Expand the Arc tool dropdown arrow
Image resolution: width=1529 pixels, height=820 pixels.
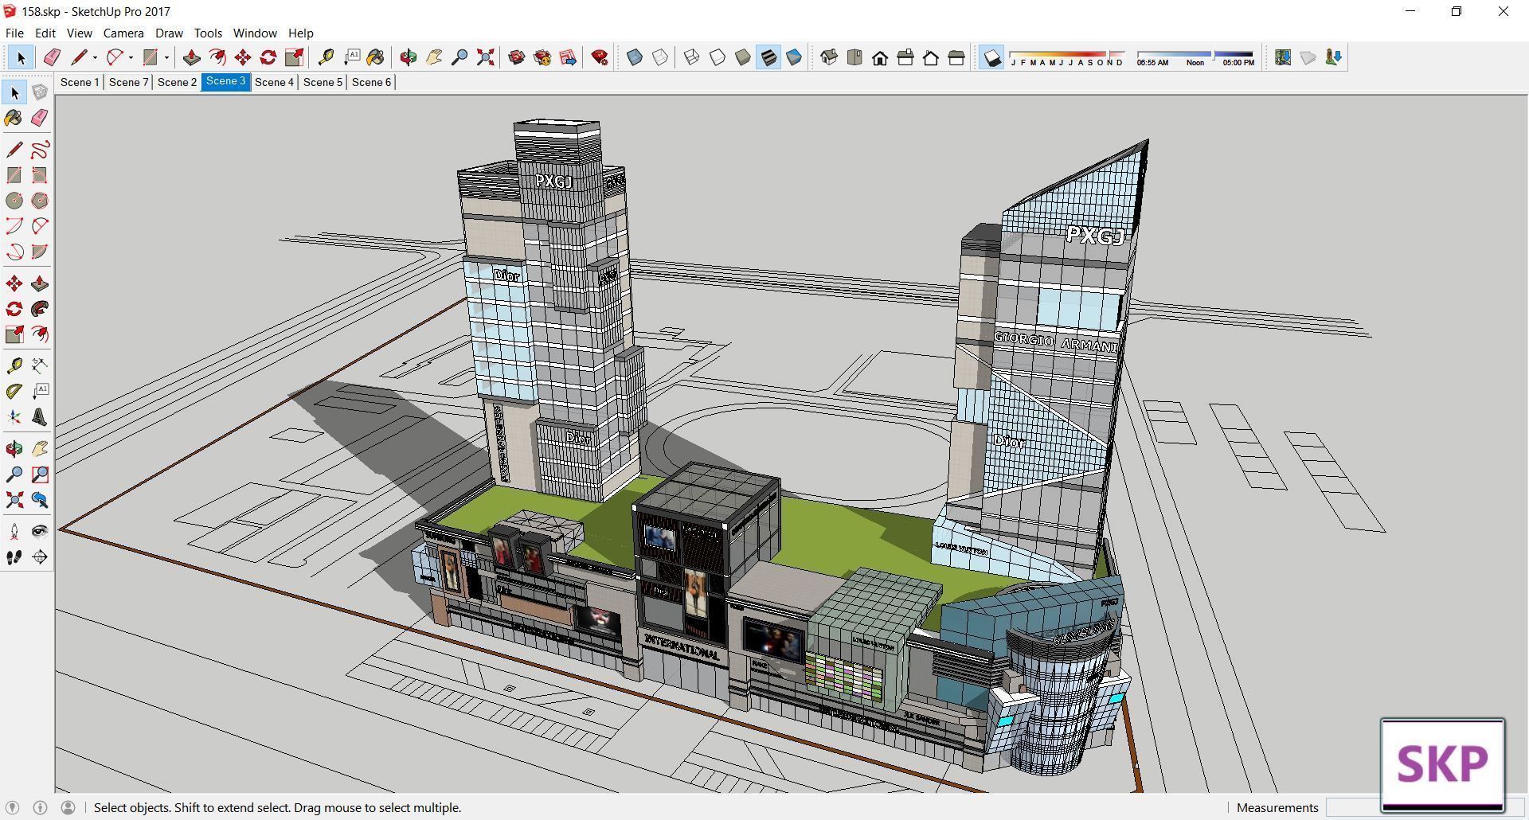tap(131, 57)
